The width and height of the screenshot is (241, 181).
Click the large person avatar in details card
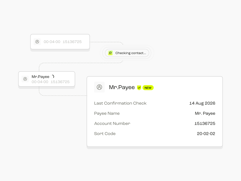coord(99,87)
